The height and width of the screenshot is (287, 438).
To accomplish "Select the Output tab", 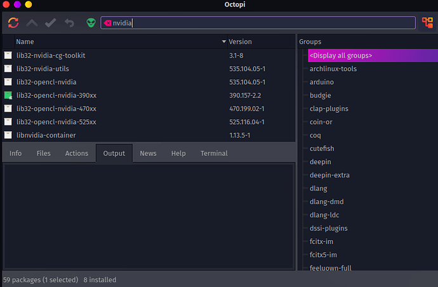I will click(114, 153).
